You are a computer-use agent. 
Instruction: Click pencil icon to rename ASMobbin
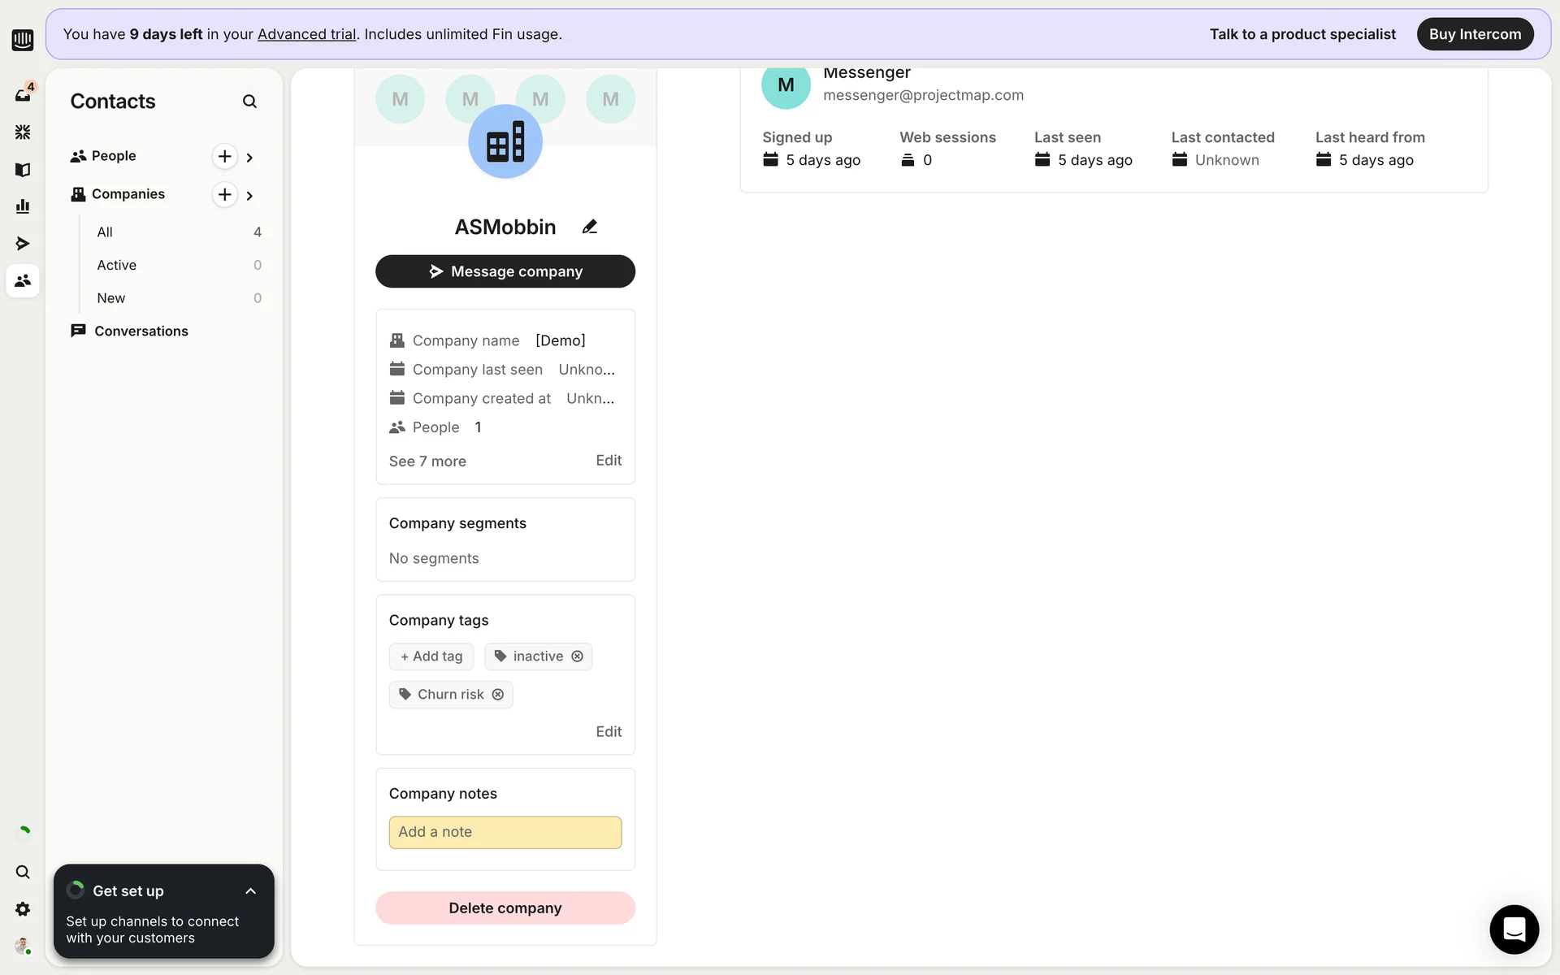point(590,227)
